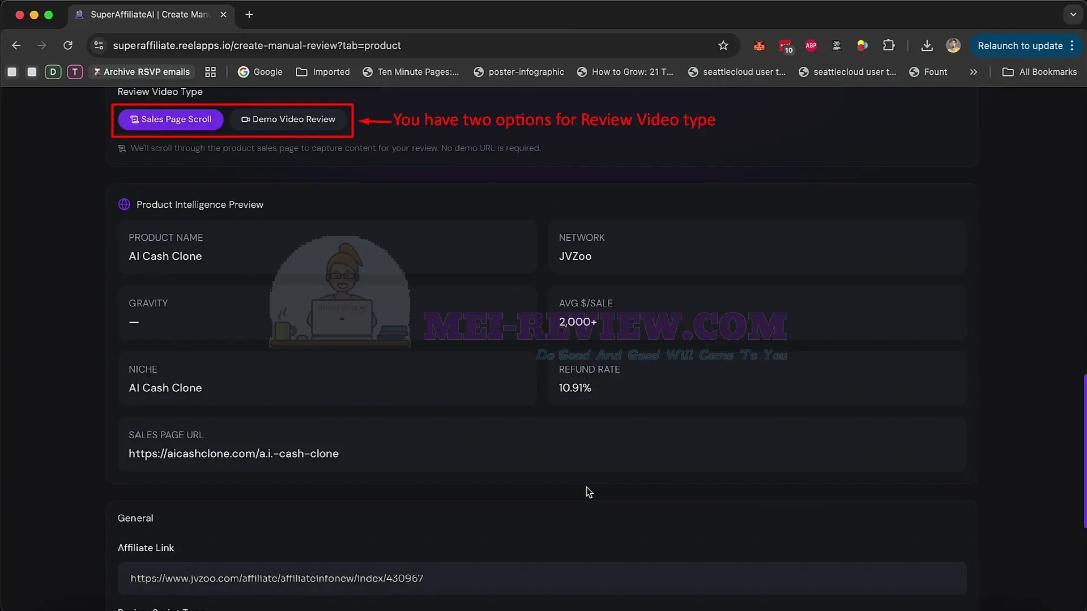Click the address bar URL
1087x611 pixels.
coord(257,45)
